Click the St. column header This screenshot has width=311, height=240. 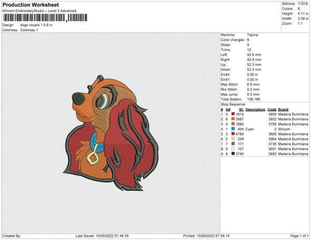pyautogui.click(x=241, y=110)
